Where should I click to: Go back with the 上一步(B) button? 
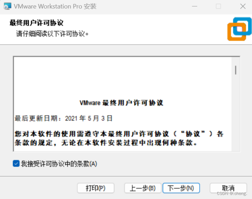pos(142,188)
